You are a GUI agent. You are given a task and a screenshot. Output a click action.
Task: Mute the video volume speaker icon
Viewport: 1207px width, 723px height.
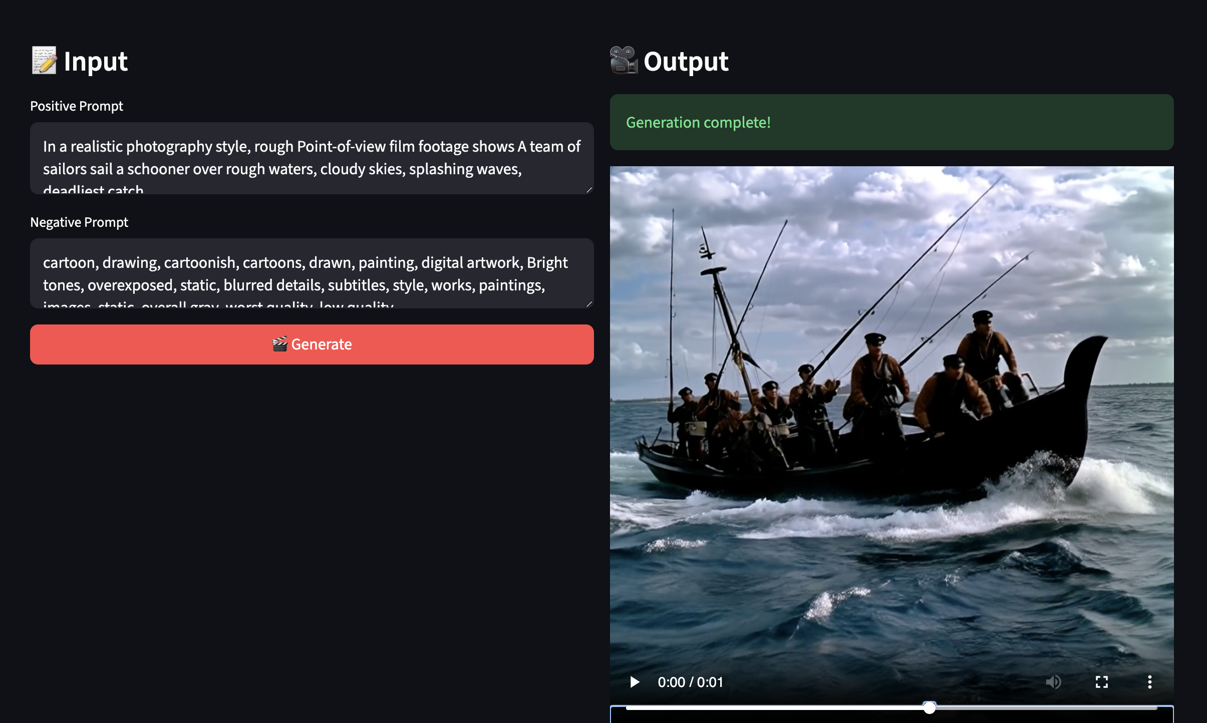pyautogui.click(x=1054, y=682)
